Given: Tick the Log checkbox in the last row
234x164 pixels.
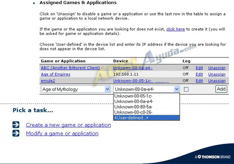Looking at the screenshot, I should [x=186, y=89].
